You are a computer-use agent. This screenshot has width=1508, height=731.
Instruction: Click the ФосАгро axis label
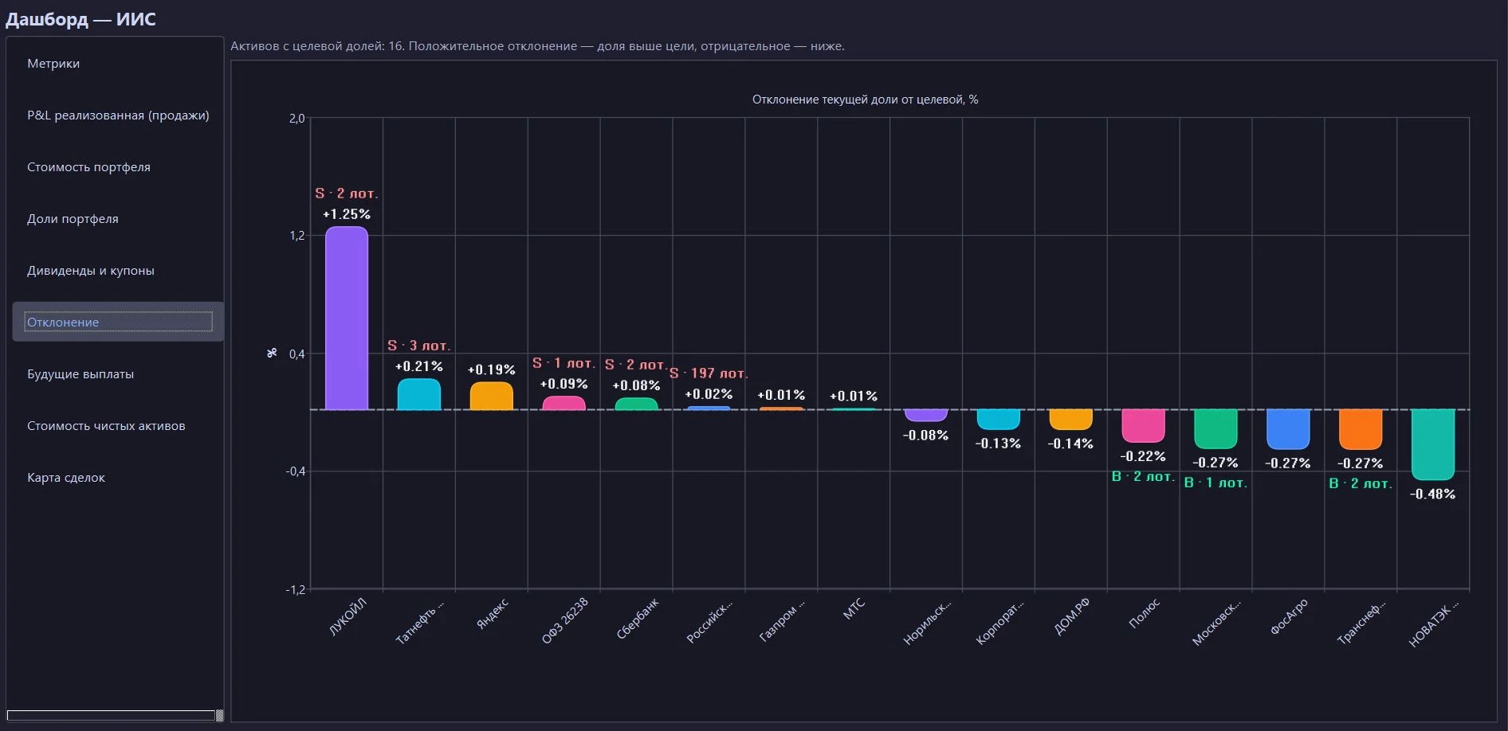1289,616
